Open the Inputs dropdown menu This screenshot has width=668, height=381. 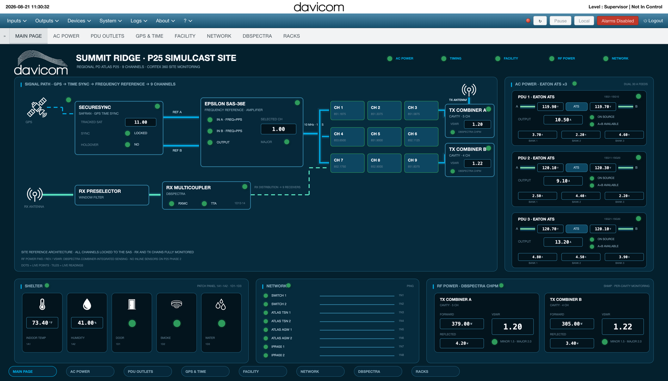(x=17, y=21)
